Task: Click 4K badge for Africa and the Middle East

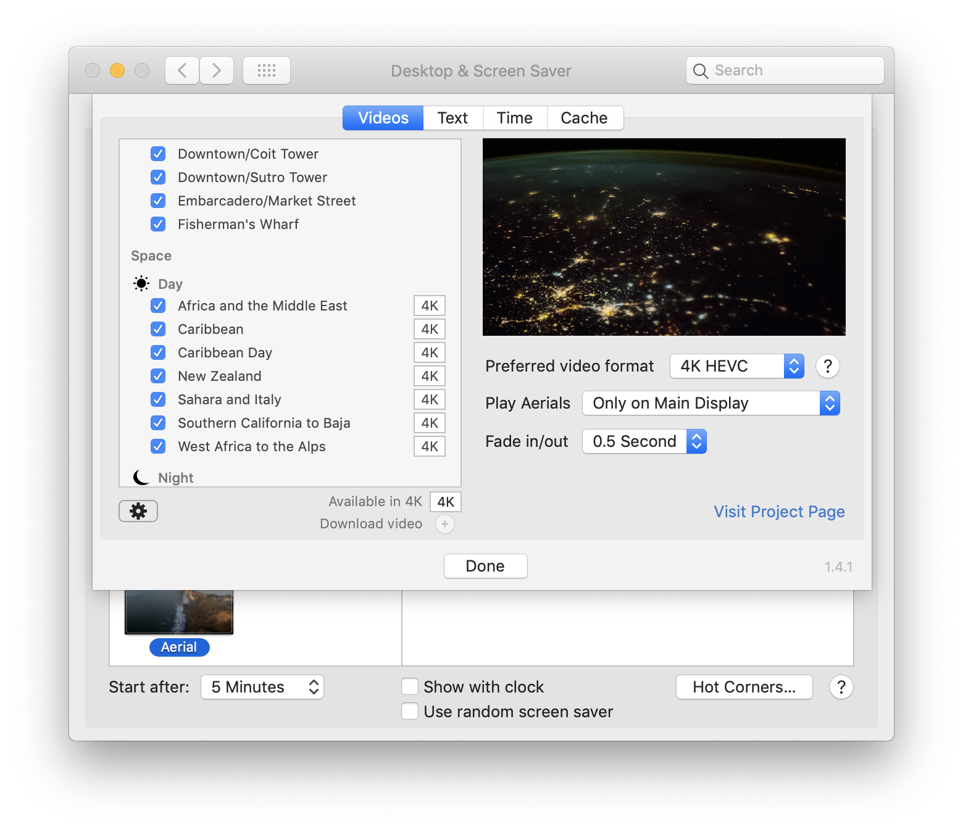Action: coord(430,306)
